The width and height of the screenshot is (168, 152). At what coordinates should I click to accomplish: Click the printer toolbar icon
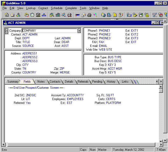(89, 15)
